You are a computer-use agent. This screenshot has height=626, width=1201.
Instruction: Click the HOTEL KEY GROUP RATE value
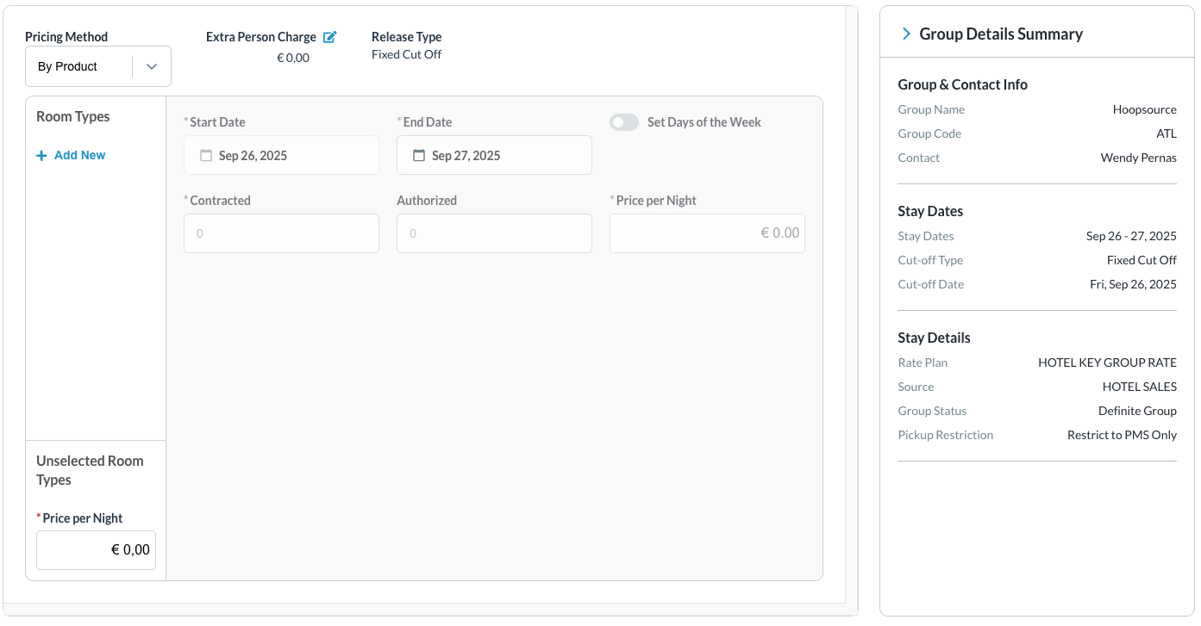pos(1107,363)
